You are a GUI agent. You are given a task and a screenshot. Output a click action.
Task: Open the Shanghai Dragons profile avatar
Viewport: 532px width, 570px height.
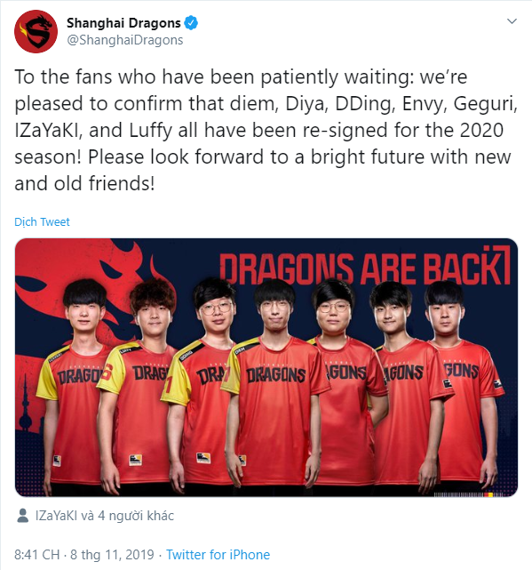pyautogui.click(x=36, y=32)
